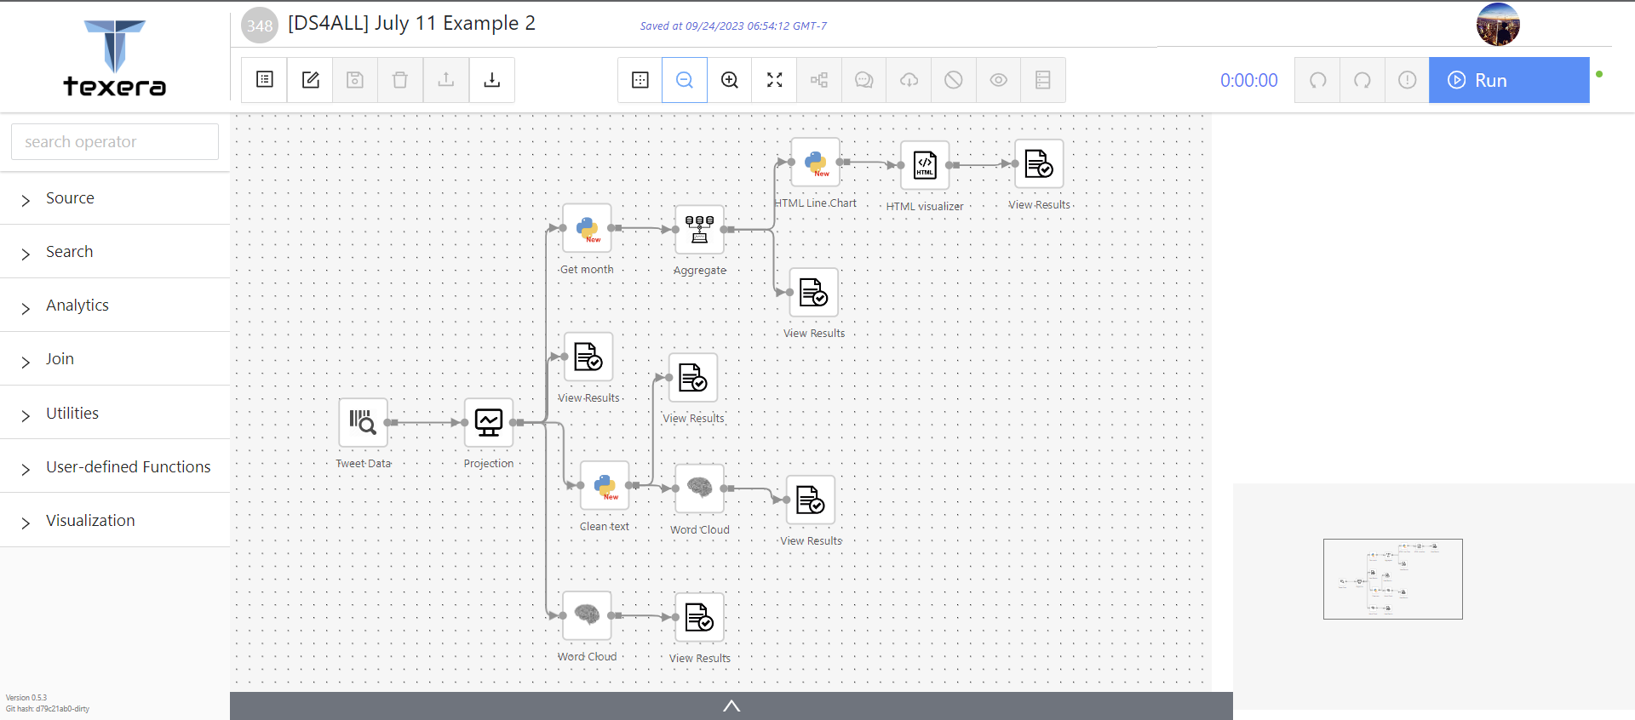
Task: Select the bottom Word Cloud operator
Action: (x=587, y=615)
